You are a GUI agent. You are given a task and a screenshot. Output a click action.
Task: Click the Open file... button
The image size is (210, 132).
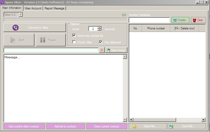coord(148,126)
